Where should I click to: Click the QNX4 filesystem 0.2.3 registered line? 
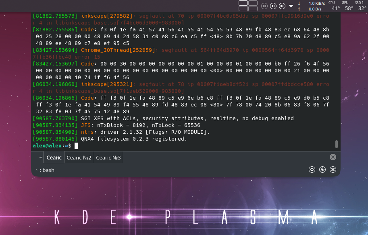coord(110,139)
